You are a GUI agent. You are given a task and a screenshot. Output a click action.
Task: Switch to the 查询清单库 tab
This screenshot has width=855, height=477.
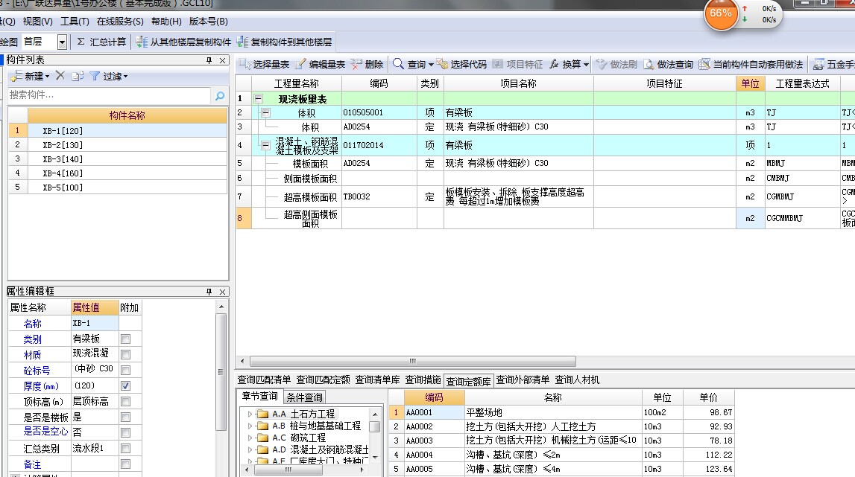pyautogui.click(x=377, y=380)
